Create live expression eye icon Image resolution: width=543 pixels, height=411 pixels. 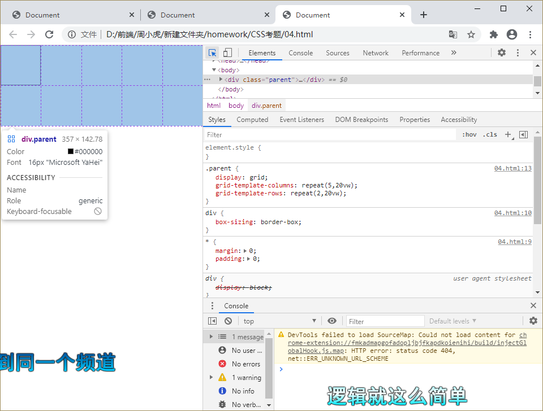pos(332,321)
